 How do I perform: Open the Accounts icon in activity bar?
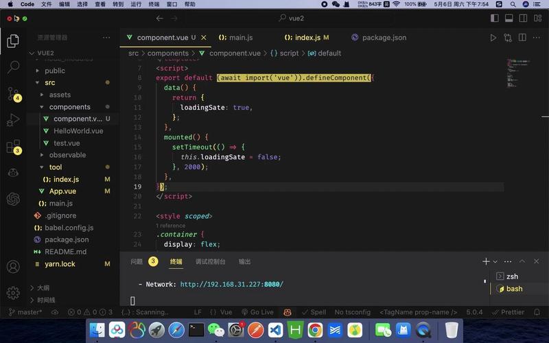click(x=13, y=267)
